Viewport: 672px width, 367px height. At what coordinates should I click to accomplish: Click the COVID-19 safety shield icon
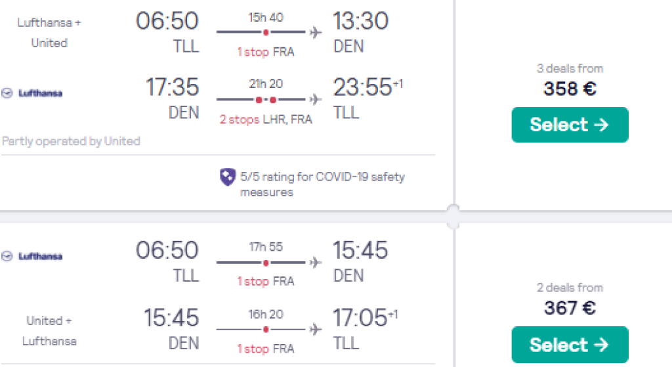point(227,177)
